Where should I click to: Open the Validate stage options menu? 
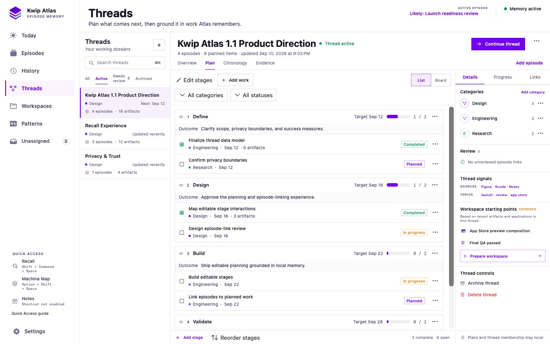click(435, 322)
